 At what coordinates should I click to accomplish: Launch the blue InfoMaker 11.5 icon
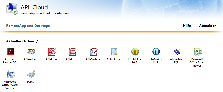tap(156, 52)
